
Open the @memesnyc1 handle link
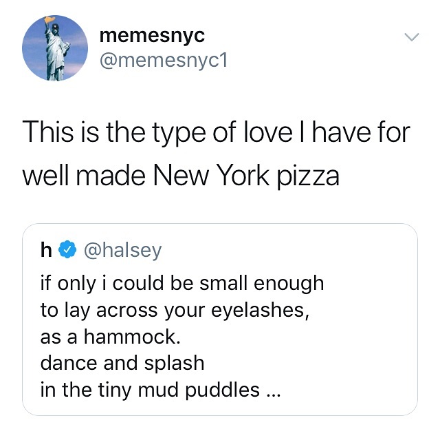pos(163,61)
